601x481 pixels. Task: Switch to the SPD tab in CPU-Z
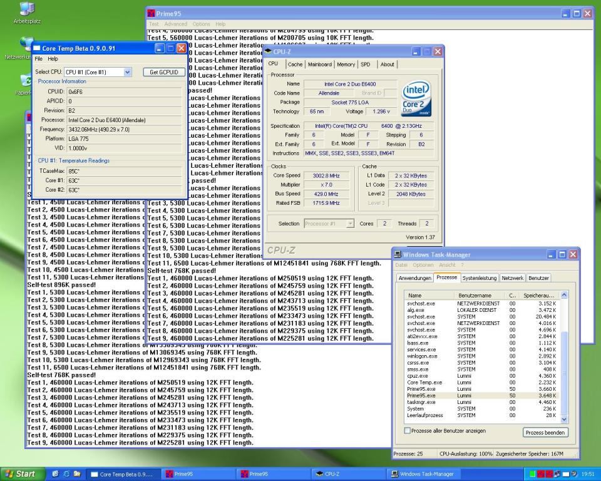366,65
